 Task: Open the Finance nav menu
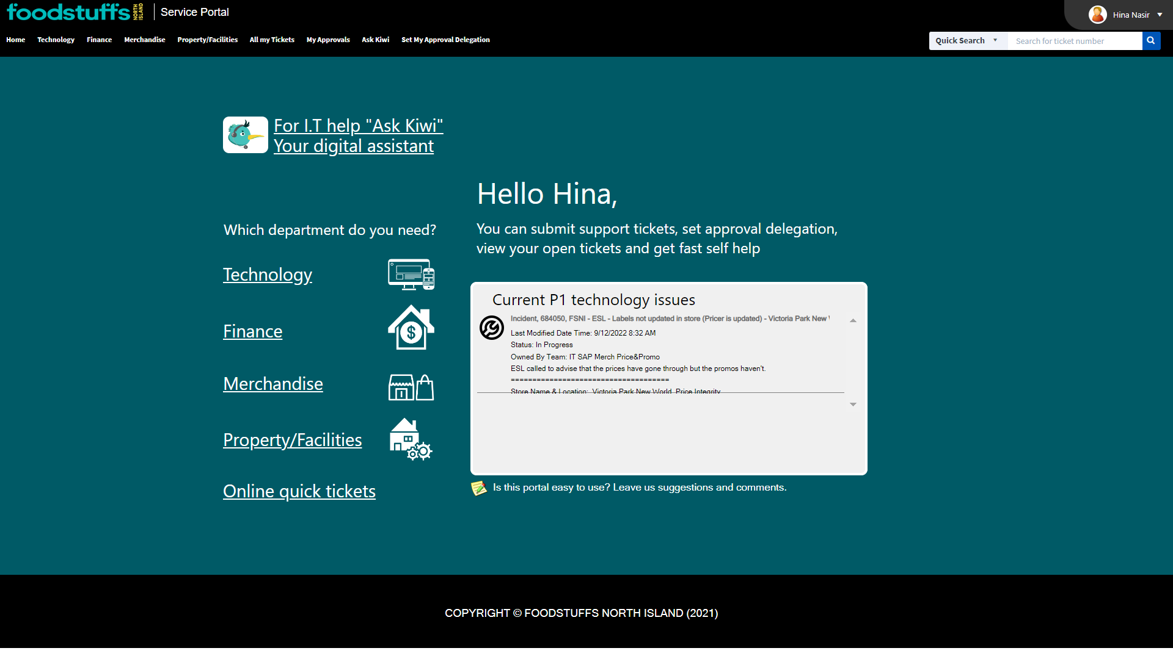pos(99,40)
